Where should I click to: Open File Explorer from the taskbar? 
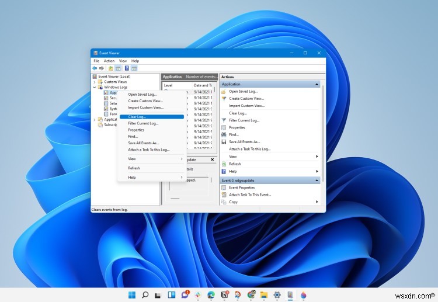pos(264,295)
